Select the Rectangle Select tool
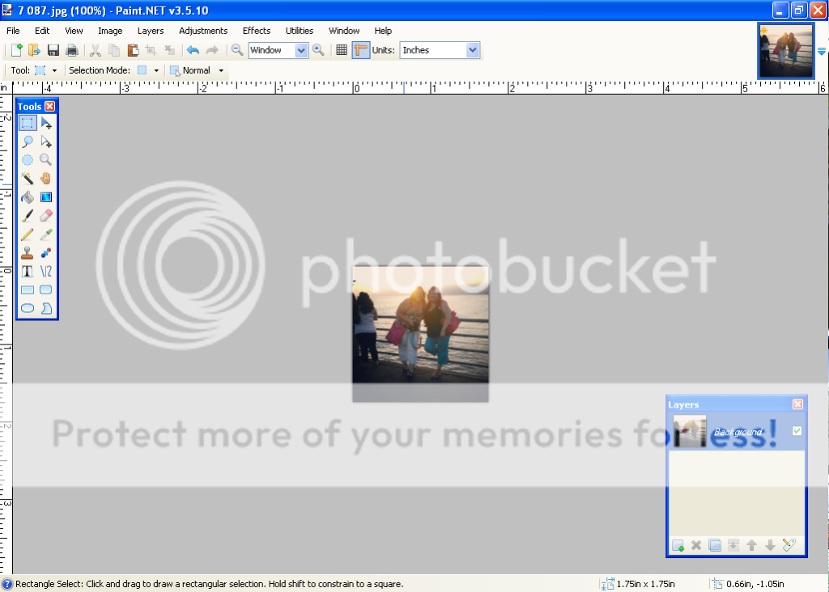The image size is (829, 592). tap(28, 123)
